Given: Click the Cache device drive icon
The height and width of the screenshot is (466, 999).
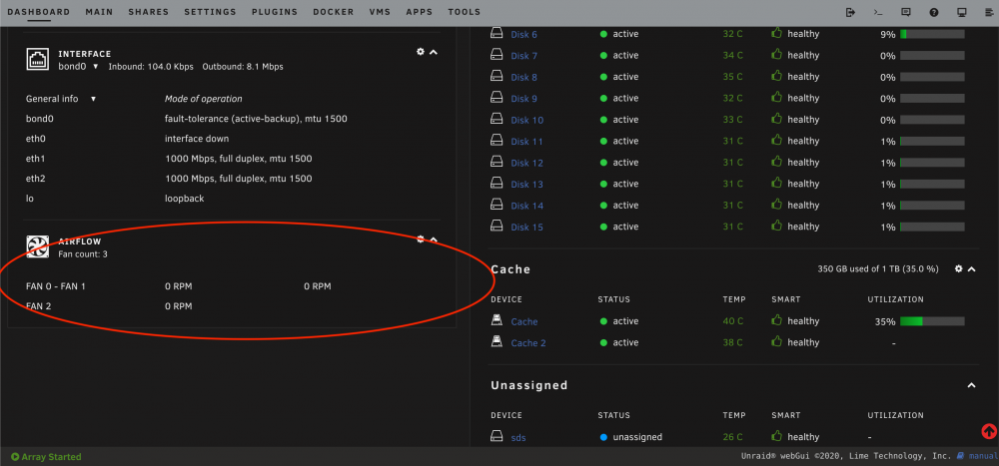Looking at the screenshot, I should [497, 321].
